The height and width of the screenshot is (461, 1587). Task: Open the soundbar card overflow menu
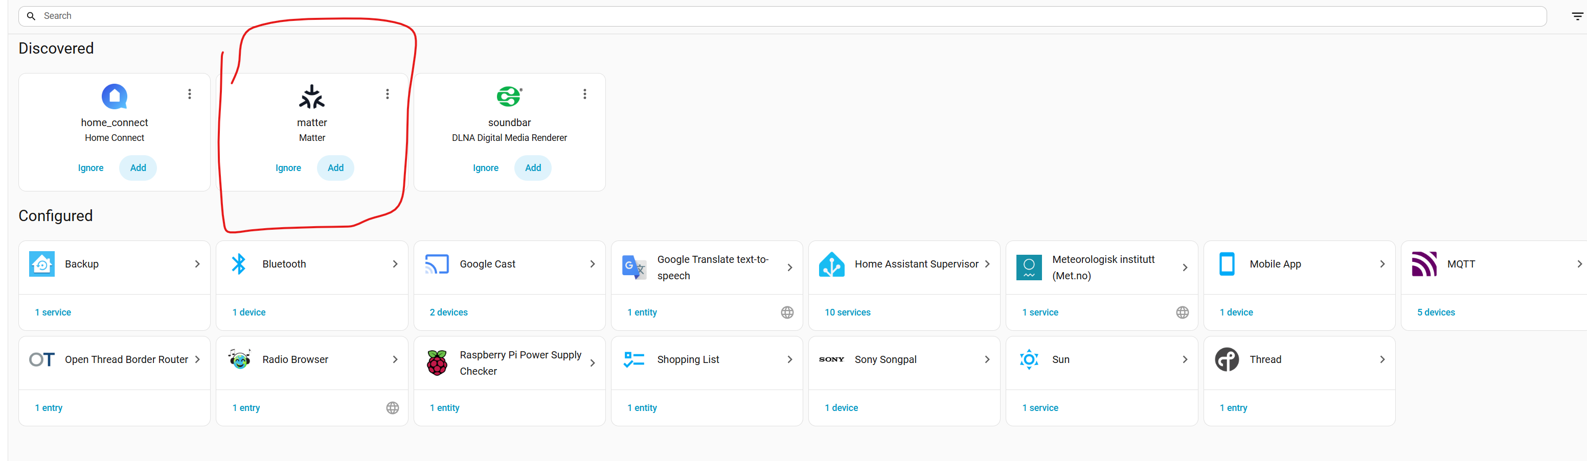[585, 94]
